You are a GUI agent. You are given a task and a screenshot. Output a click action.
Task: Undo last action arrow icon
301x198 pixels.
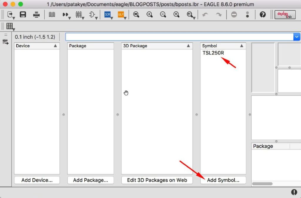coord(205,15)
